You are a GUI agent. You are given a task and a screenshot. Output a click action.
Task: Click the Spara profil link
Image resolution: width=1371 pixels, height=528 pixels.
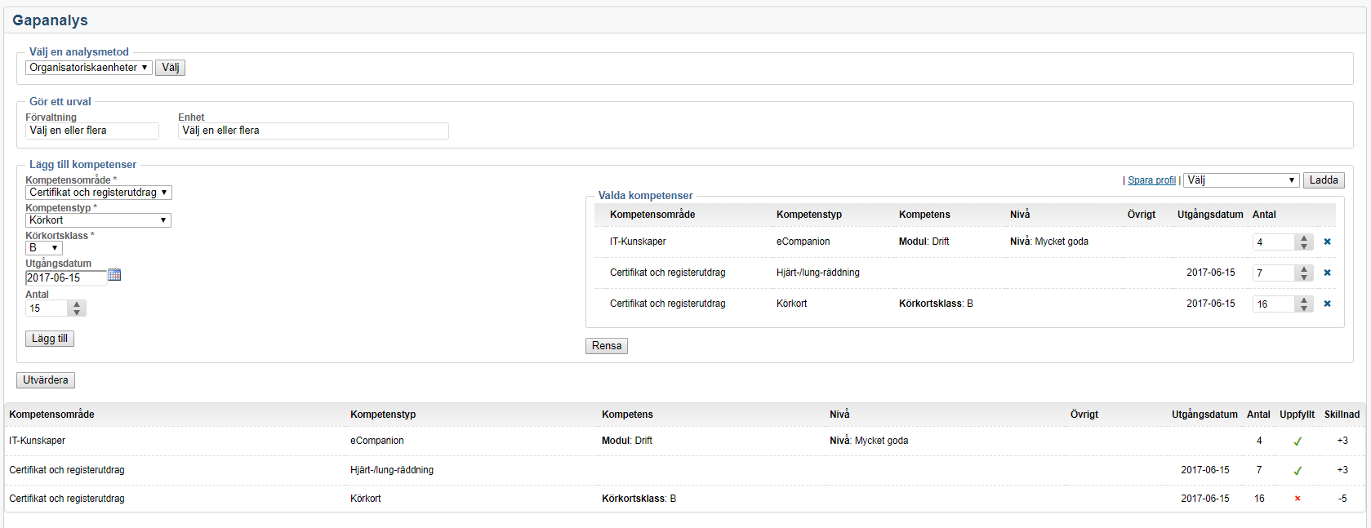coord(1151,180)
